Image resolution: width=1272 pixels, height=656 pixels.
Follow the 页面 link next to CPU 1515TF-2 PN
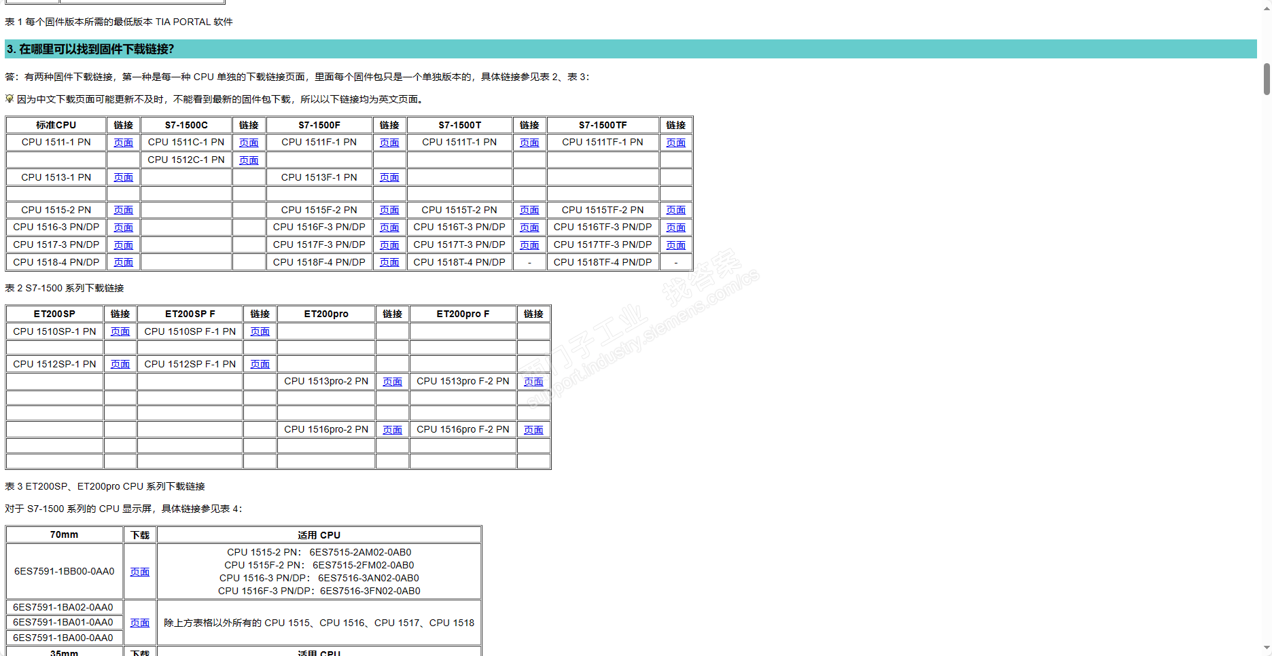(676, 210)
